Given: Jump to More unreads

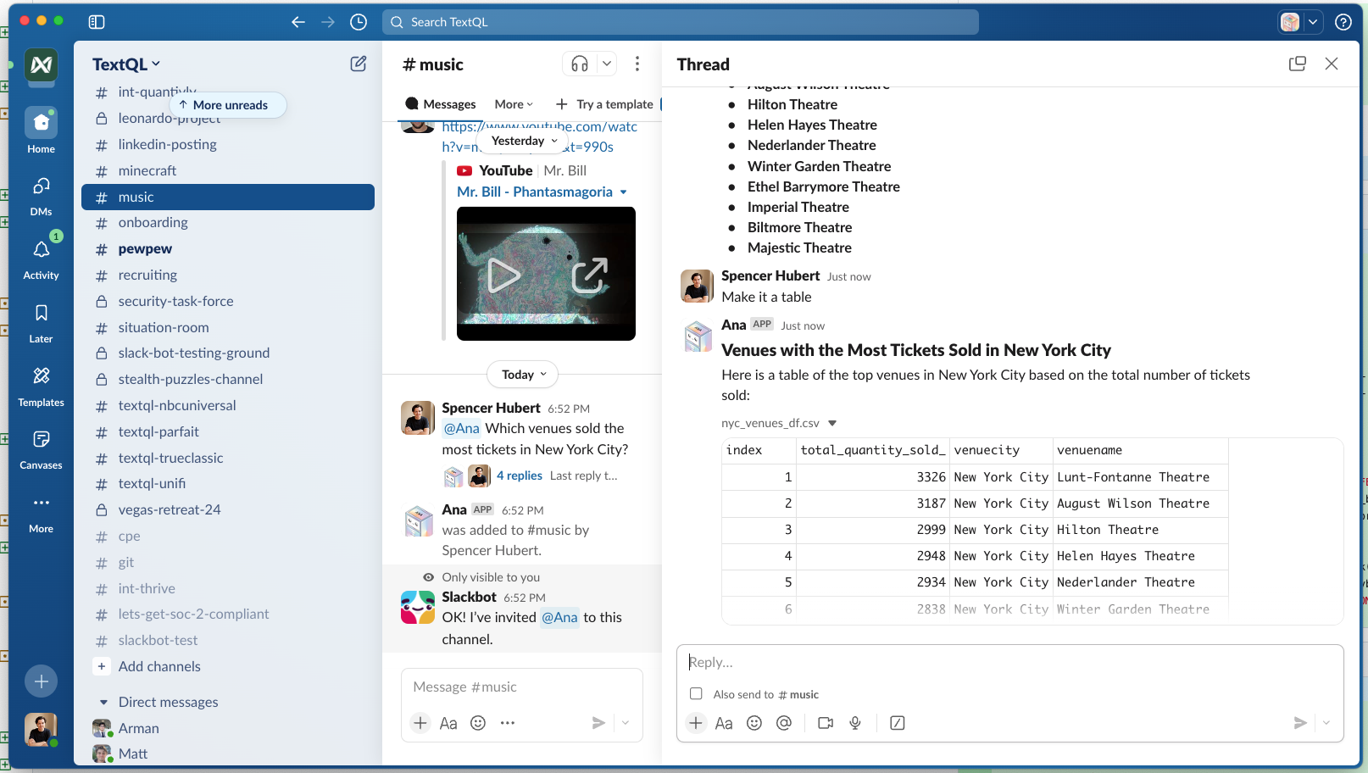Looking at the screenshot, I should 228,105.
